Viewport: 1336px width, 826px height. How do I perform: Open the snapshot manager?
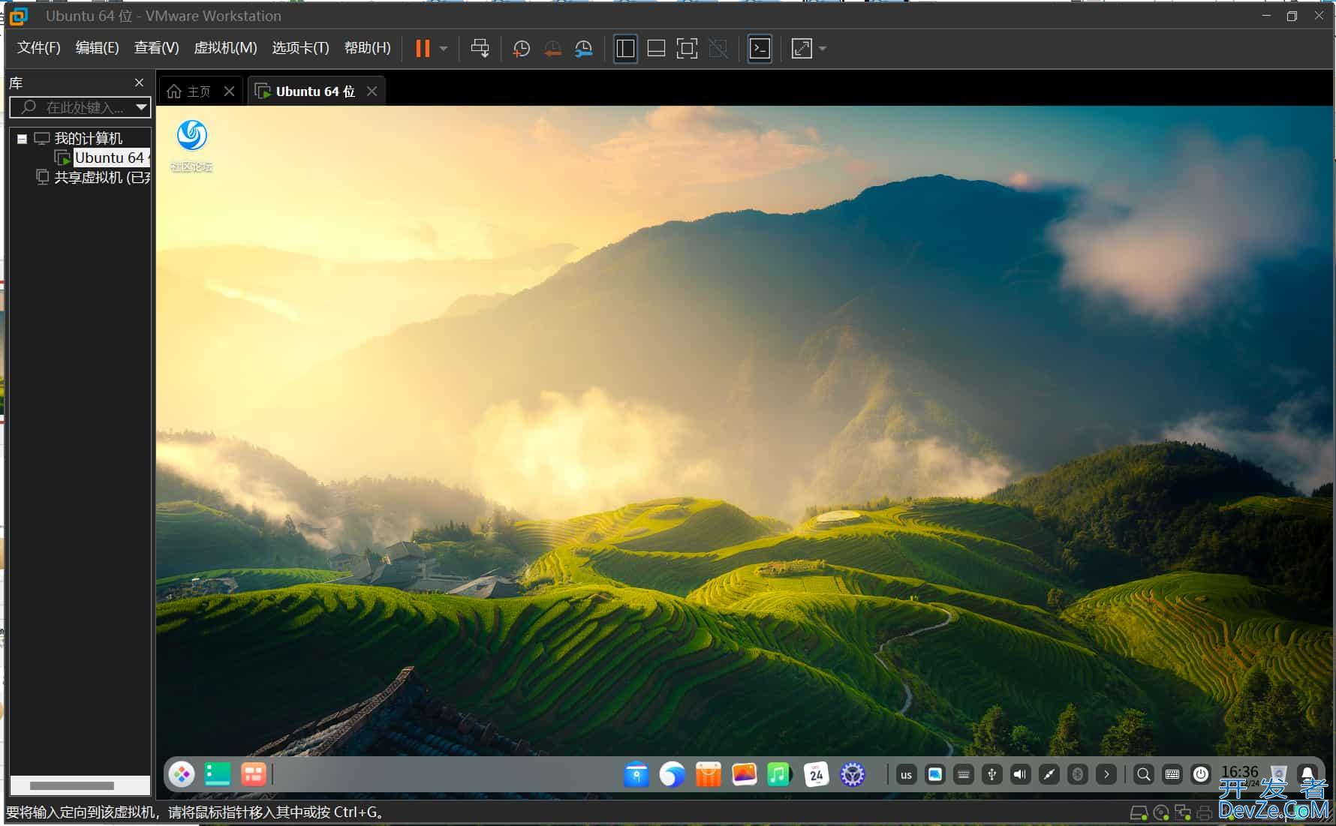(x=583, y=49)
